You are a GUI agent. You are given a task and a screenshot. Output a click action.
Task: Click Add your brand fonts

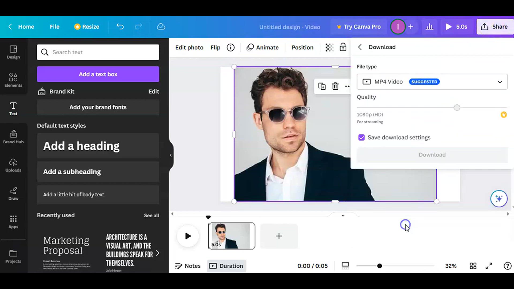(x=98, y=107)
